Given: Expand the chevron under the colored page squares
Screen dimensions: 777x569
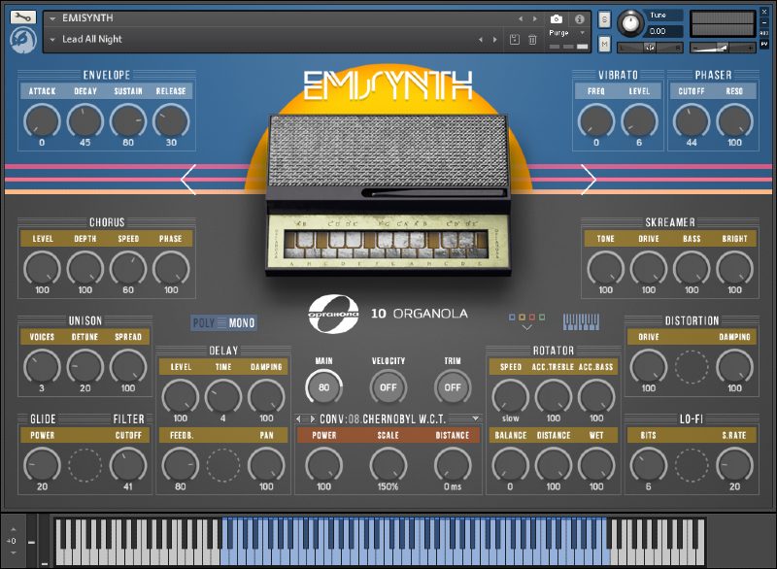Looking at the screenshot, I should point(526,328).
